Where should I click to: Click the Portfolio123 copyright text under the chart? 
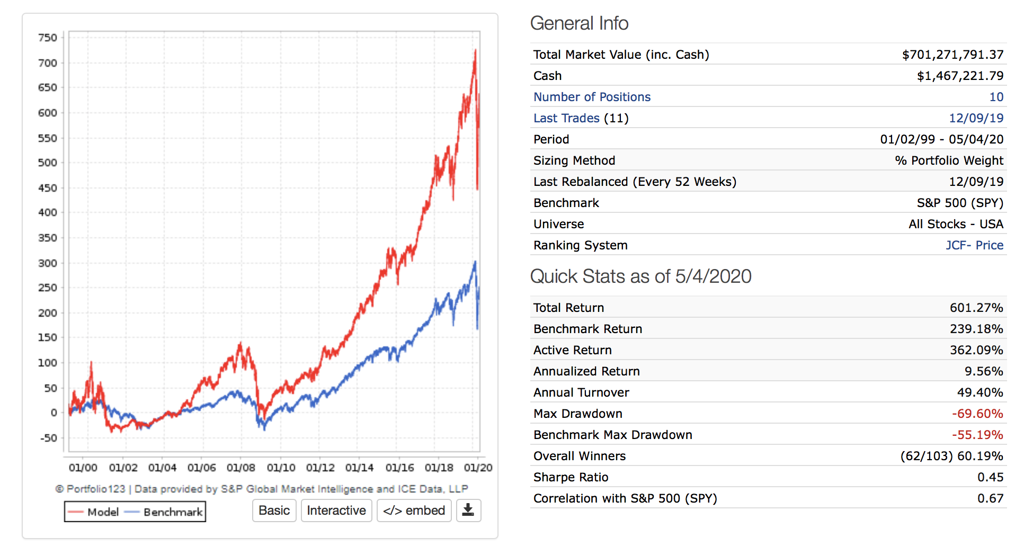point(262,489)
